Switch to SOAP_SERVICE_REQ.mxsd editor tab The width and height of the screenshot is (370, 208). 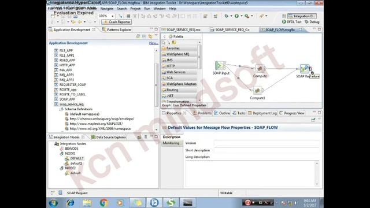coord(181,29)
